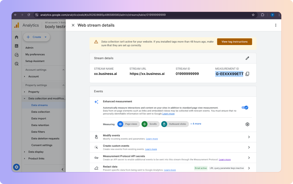Bookmark this page with star icon
The width and height of the screenshot is (293, 184).
click(x=253, y=15)
